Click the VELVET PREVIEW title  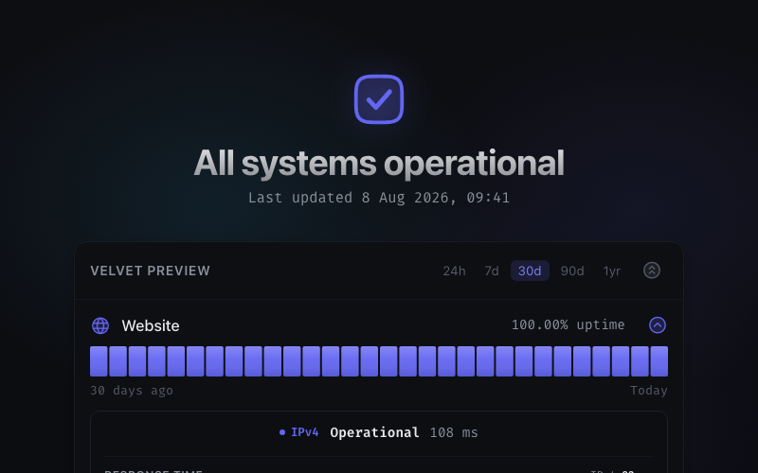click(151, 271)
